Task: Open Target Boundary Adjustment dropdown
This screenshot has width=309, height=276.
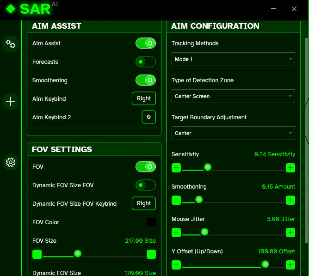Action: click(233, 133)
